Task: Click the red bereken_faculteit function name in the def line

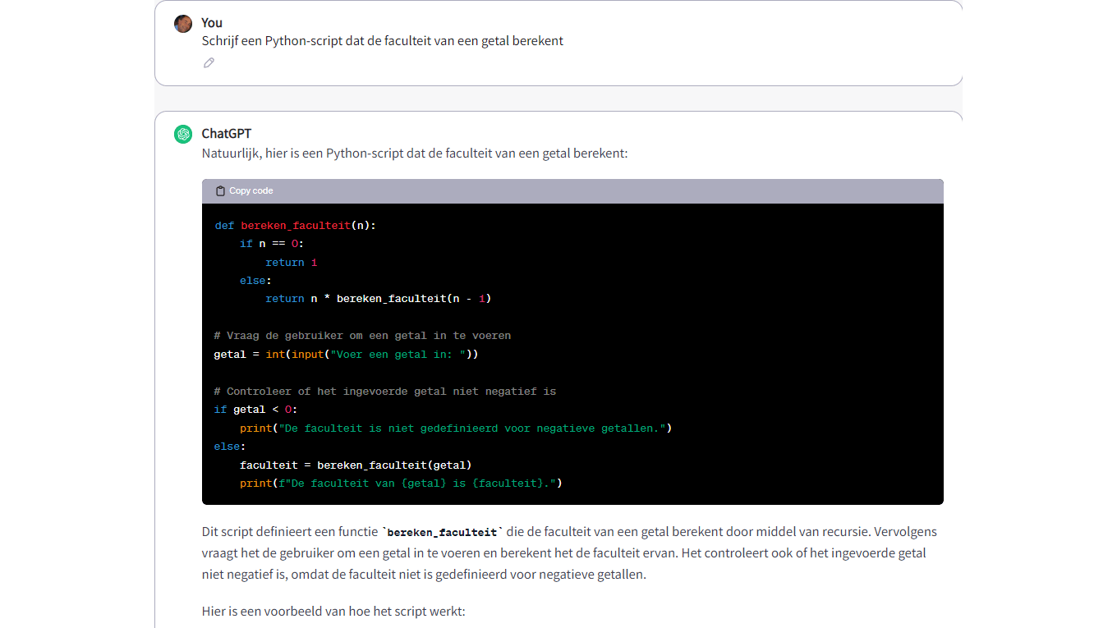Action: coord(296,225)
